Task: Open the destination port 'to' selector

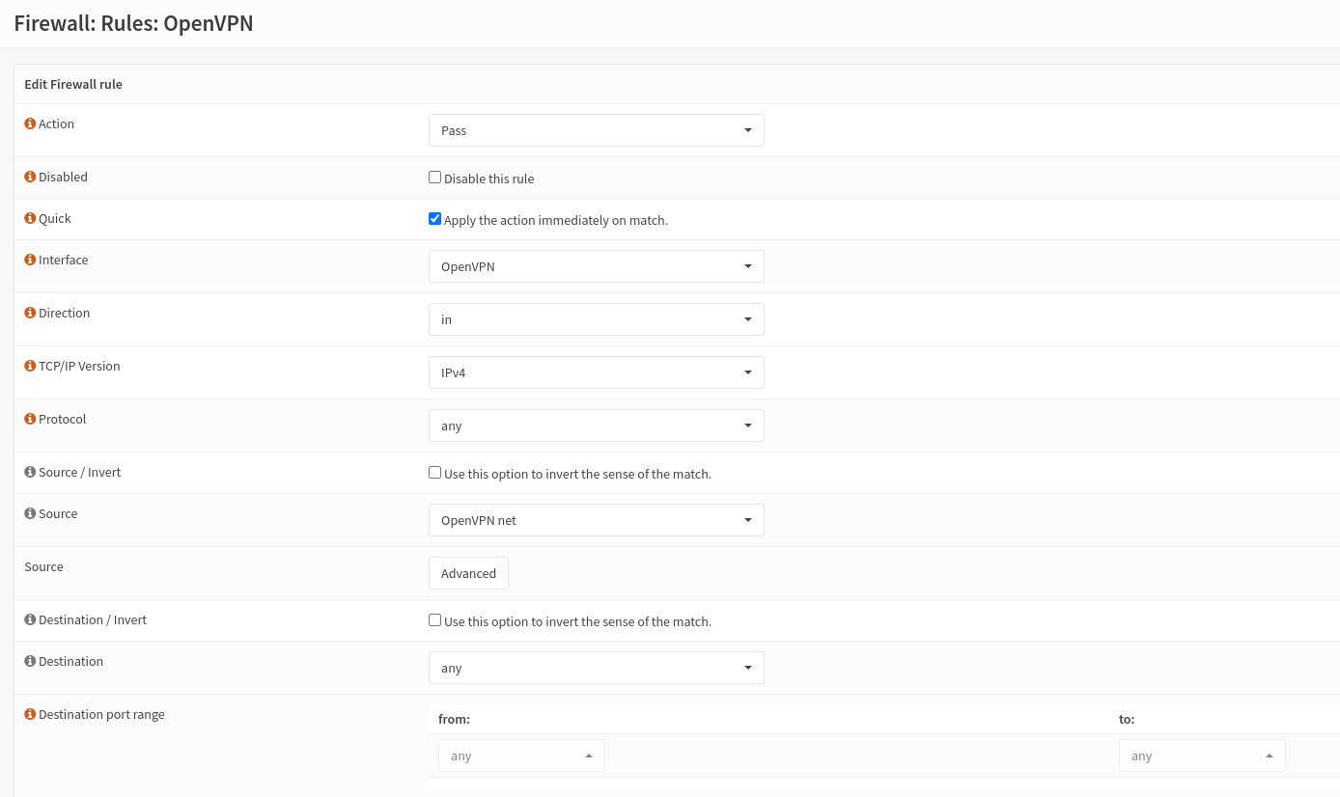Action: click(1202, 756)
